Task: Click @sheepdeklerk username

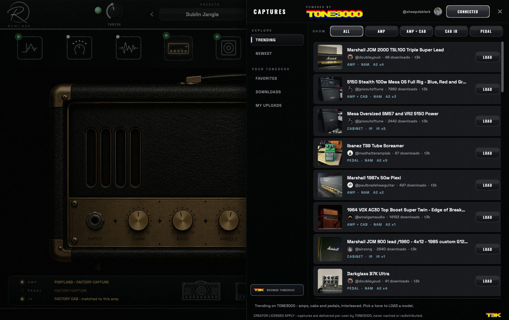Action: [x=416, y=12]
